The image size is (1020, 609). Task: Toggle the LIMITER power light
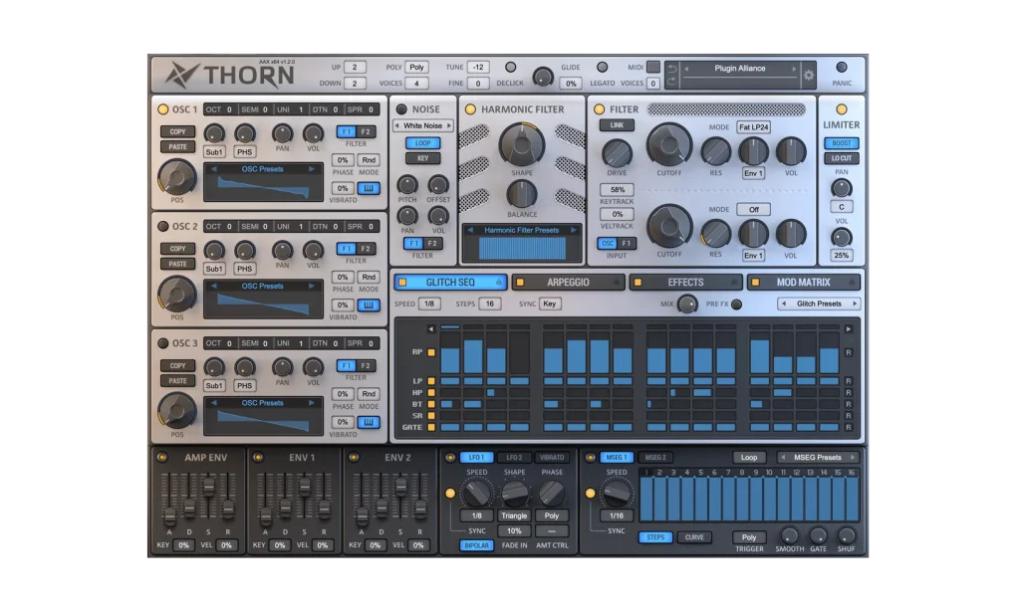click(x=841, y=109)
